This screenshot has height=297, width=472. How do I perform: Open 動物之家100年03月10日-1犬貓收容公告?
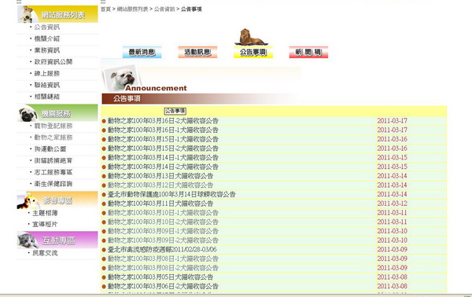(x=163, y=213)
